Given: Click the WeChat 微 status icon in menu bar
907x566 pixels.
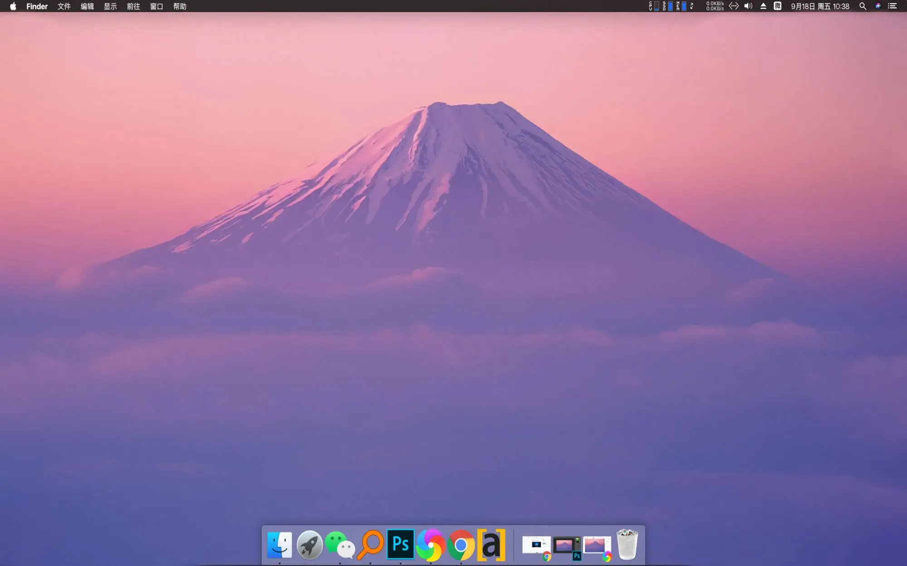Looking at the screenshot, I should (x=779, y=6).
